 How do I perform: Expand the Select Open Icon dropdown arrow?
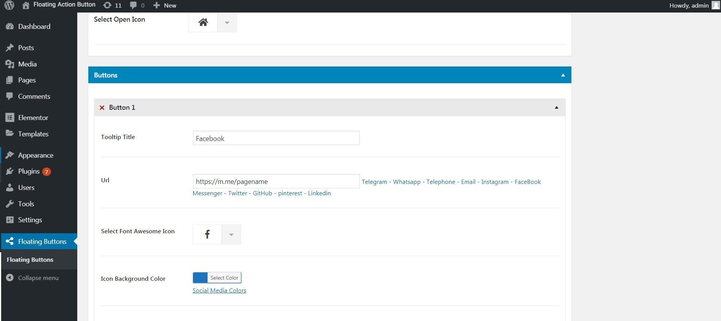(x=227, y=22)
